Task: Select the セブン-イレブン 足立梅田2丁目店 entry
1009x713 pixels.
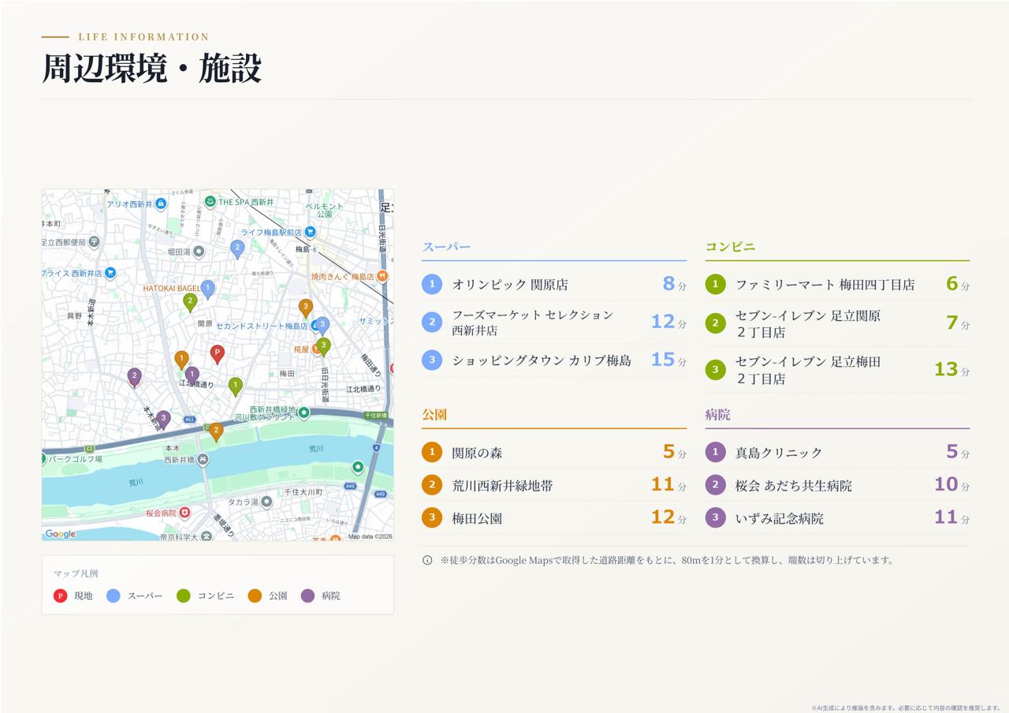Action: coord(837,370)
